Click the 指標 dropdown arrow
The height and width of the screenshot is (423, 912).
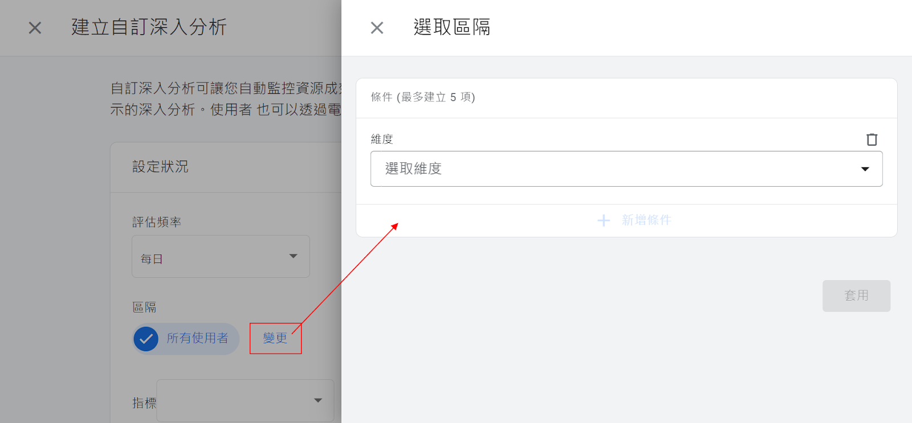[x=318, y=400]
